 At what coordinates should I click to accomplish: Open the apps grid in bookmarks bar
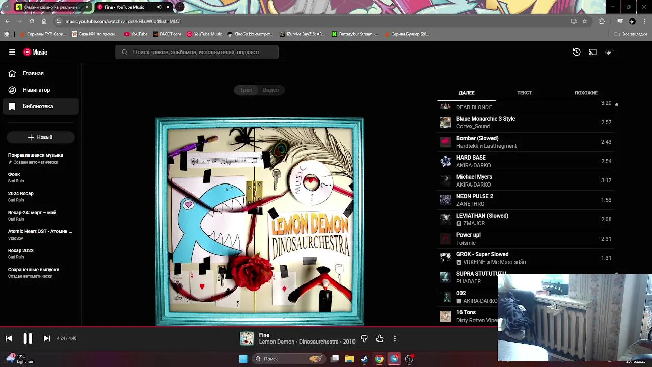point(7,34)
